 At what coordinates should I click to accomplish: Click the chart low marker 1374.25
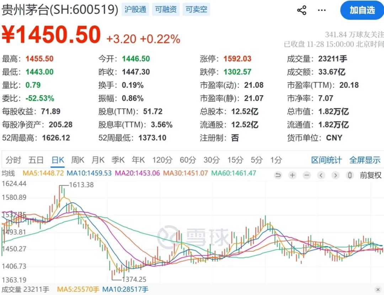134,279
